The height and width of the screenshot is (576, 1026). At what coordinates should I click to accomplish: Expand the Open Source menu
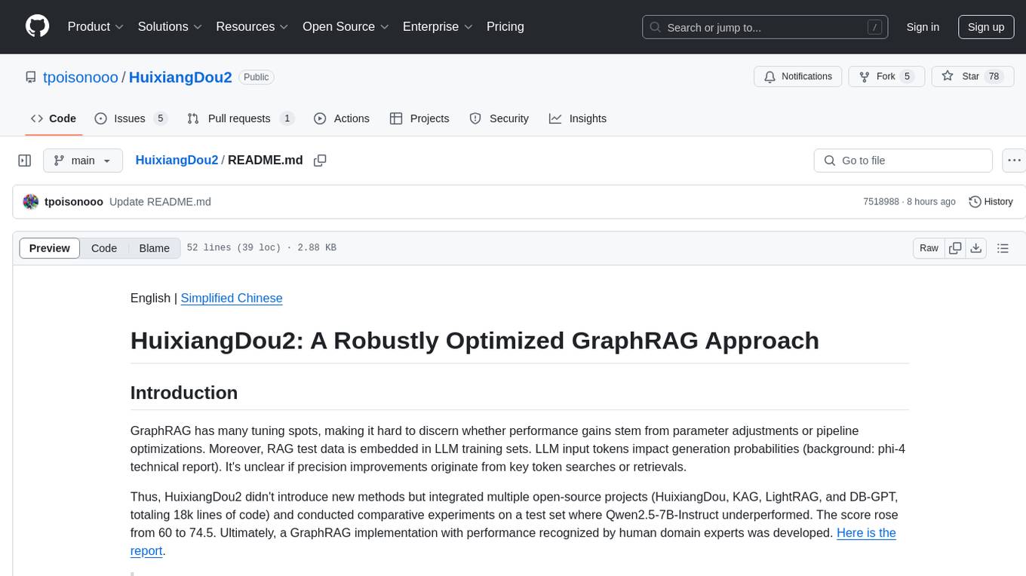[x=346, y=26]
